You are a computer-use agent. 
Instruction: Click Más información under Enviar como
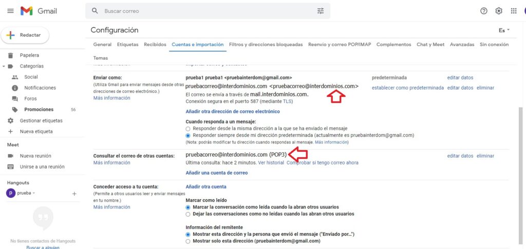tap(111, 98)
